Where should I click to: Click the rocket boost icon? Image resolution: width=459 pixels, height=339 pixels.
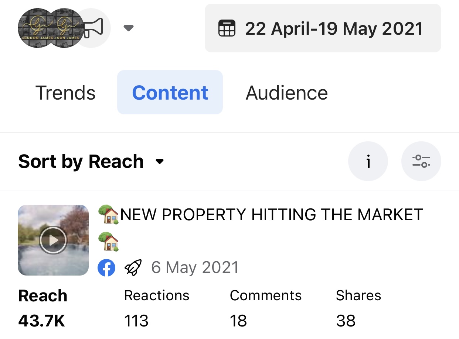coord(133,268)
